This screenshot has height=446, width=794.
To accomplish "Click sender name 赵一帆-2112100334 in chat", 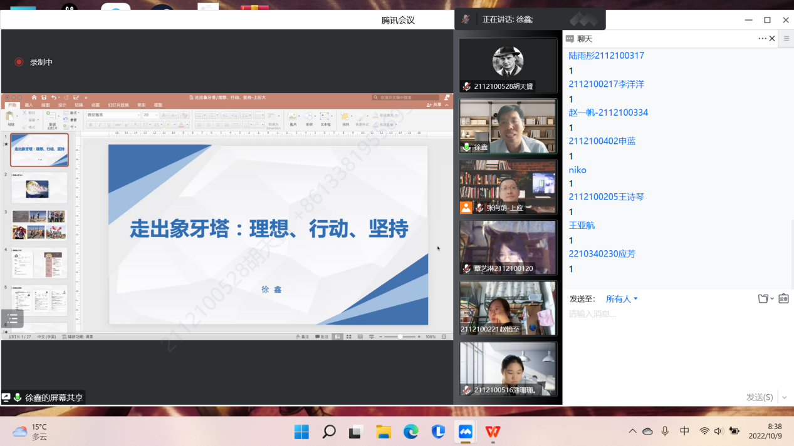I will click(608, 113).
